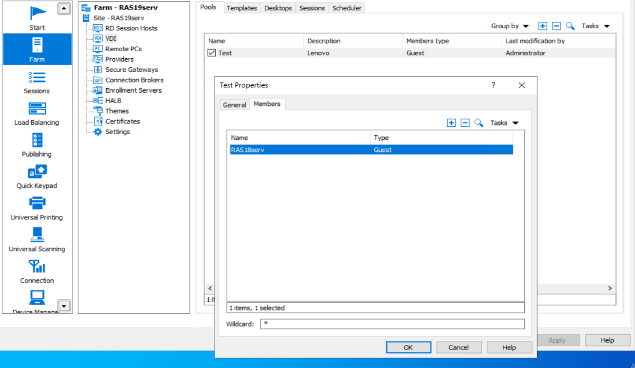
Task: Click remove icon in Test Properties dialog
Action: coord(465,123)
